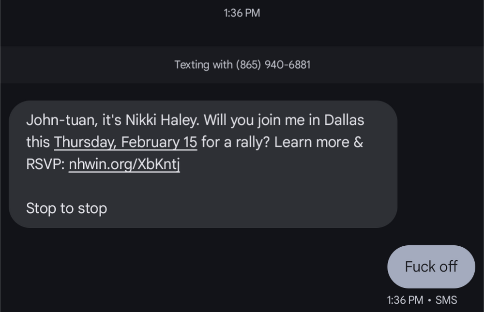Image resolution: width=484 pixels, height=312 pixels.
Task: Tap the word Dallas in the message
Action: tap(346, 120)
